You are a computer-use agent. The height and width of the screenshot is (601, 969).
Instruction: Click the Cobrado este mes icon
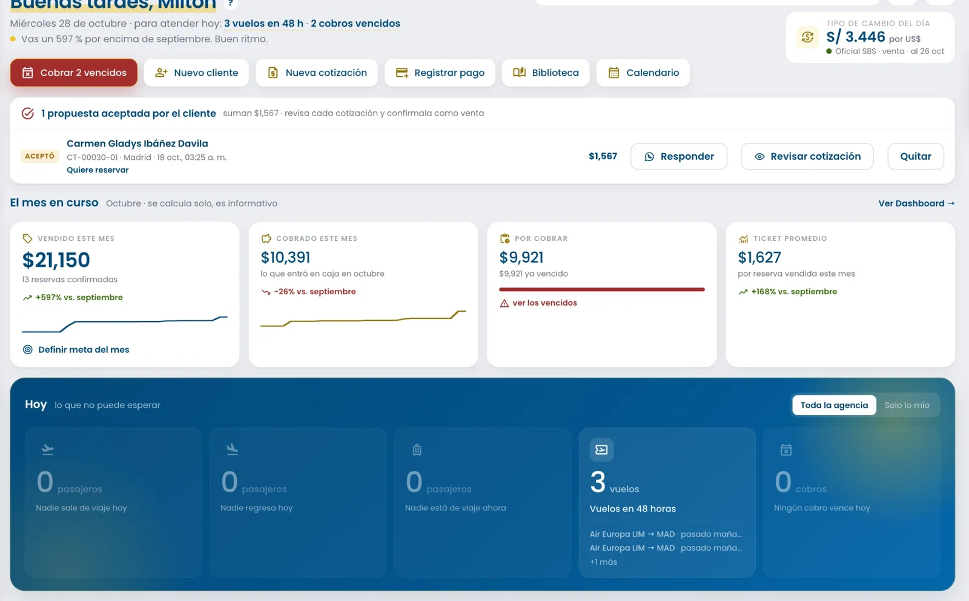click(266, 238)
